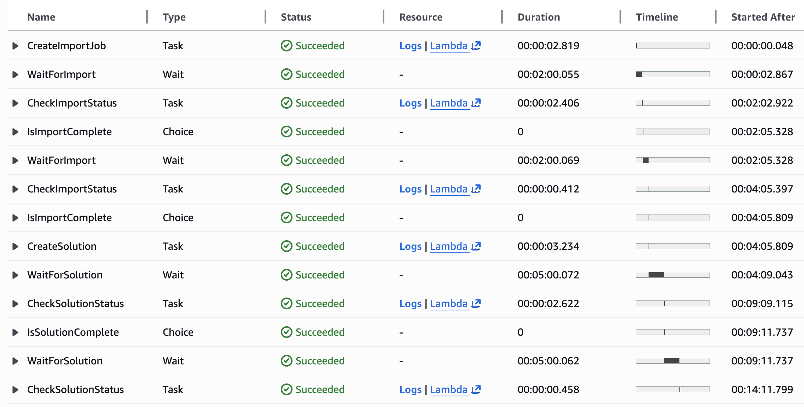Sort by Name column header
The image size is (804, 407).
[x=41, y=17]
